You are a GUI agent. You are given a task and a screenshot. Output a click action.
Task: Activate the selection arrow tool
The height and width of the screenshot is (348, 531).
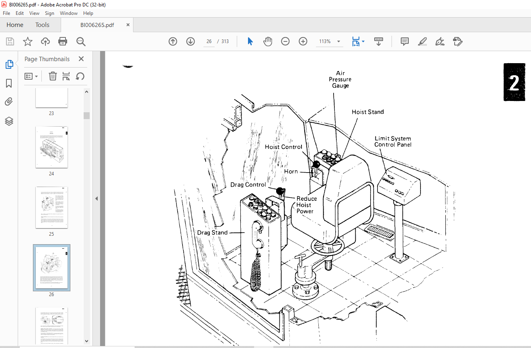pyautogui.click(x=250, y=41)
